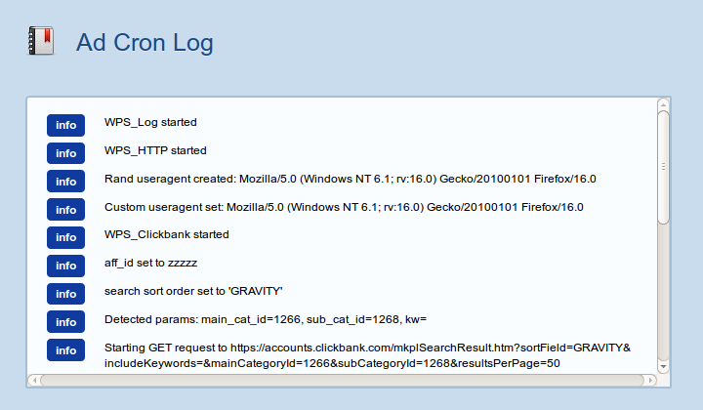Click the info badge next to WPS_Log started
This screenshot has height=410, width=703.
(66, 125)
